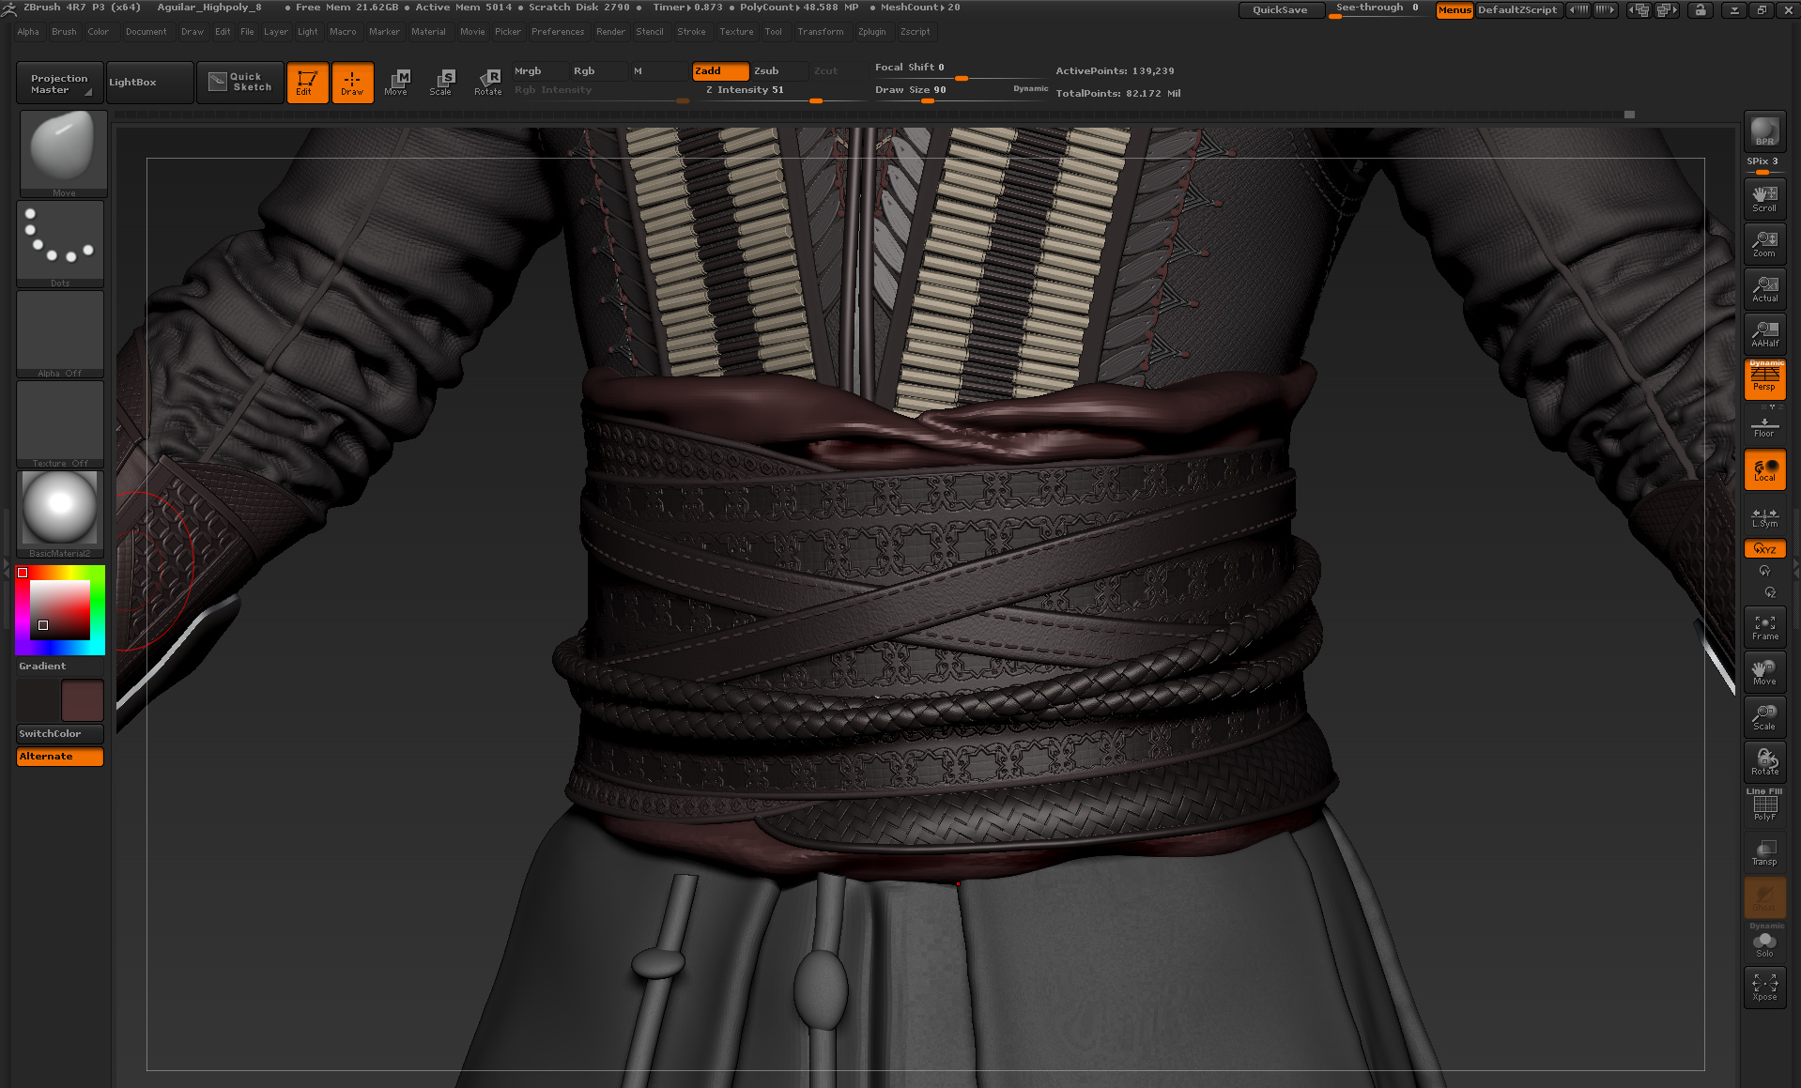Image resolution: width=1801 pixels, height=1088 pixels.
Task: Open the Texture Off selector
Action: [x=60, y=423]
